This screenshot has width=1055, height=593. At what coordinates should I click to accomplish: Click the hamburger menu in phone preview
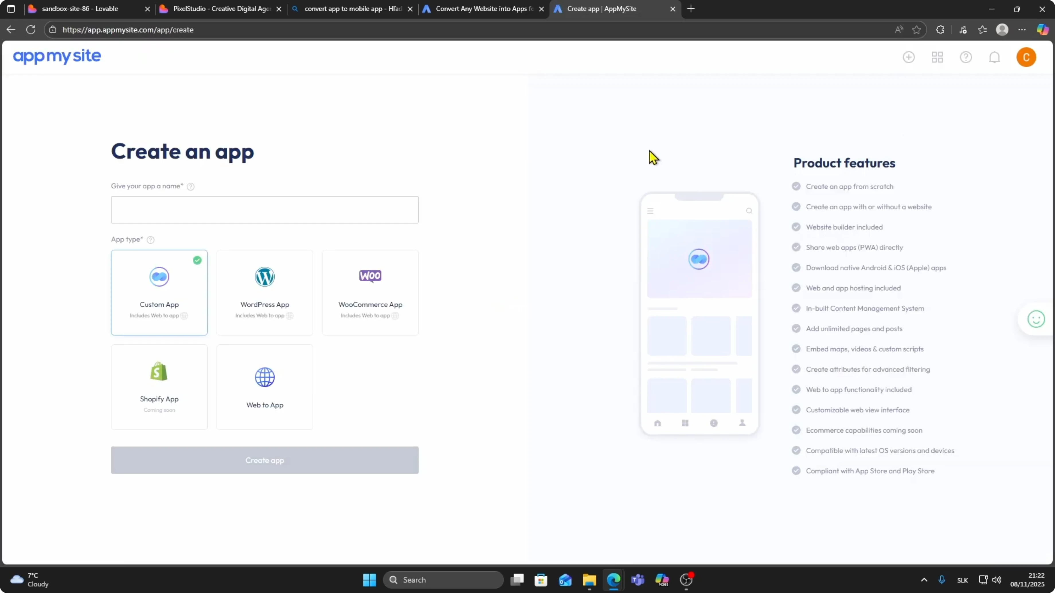[x=650, y=211]
